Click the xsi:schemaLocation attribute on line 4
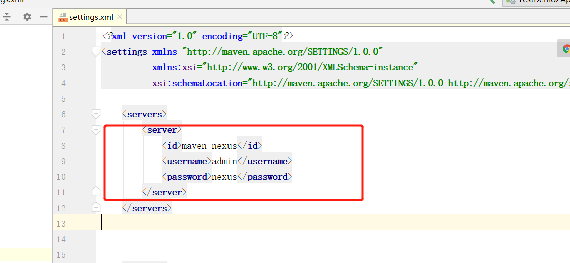Screen dimensions: 570x263 (x=197, y=83)
